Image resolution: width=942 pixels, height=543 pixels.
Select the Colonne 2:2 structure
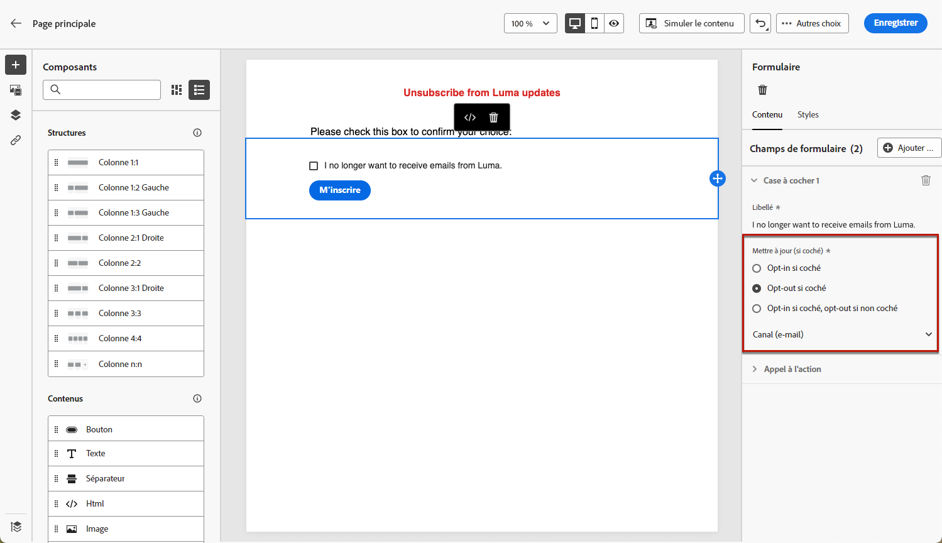point(126,263)
